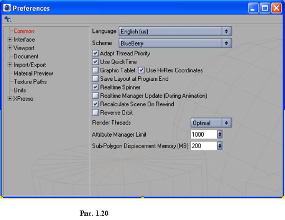The height and width of the screenshot is (220, 285).
Task: Select the Viewport category
Action: click(x=24, y=48)
